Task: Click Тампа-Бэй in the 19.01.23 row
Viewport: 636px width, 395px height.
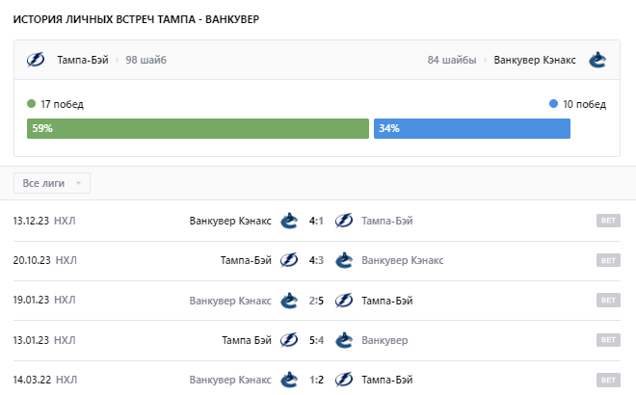Action: pos(387,301)
